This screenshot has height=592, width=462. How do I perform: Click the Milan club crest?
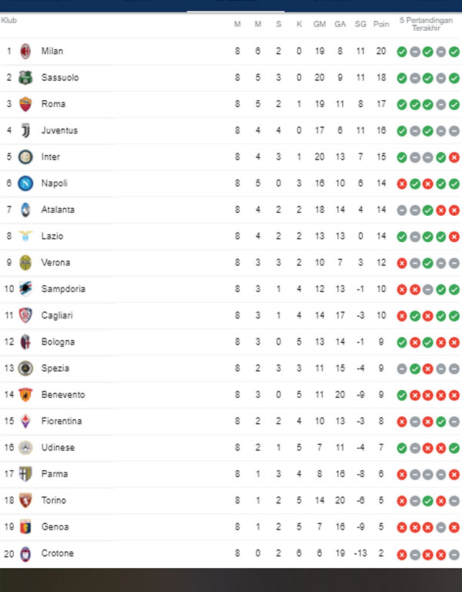(x=25, y=51)
